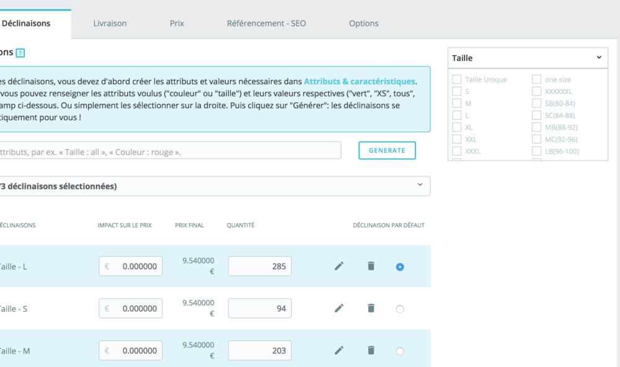Click the GENERATE button
Screen dimensions: 620x367
[387, 150]
